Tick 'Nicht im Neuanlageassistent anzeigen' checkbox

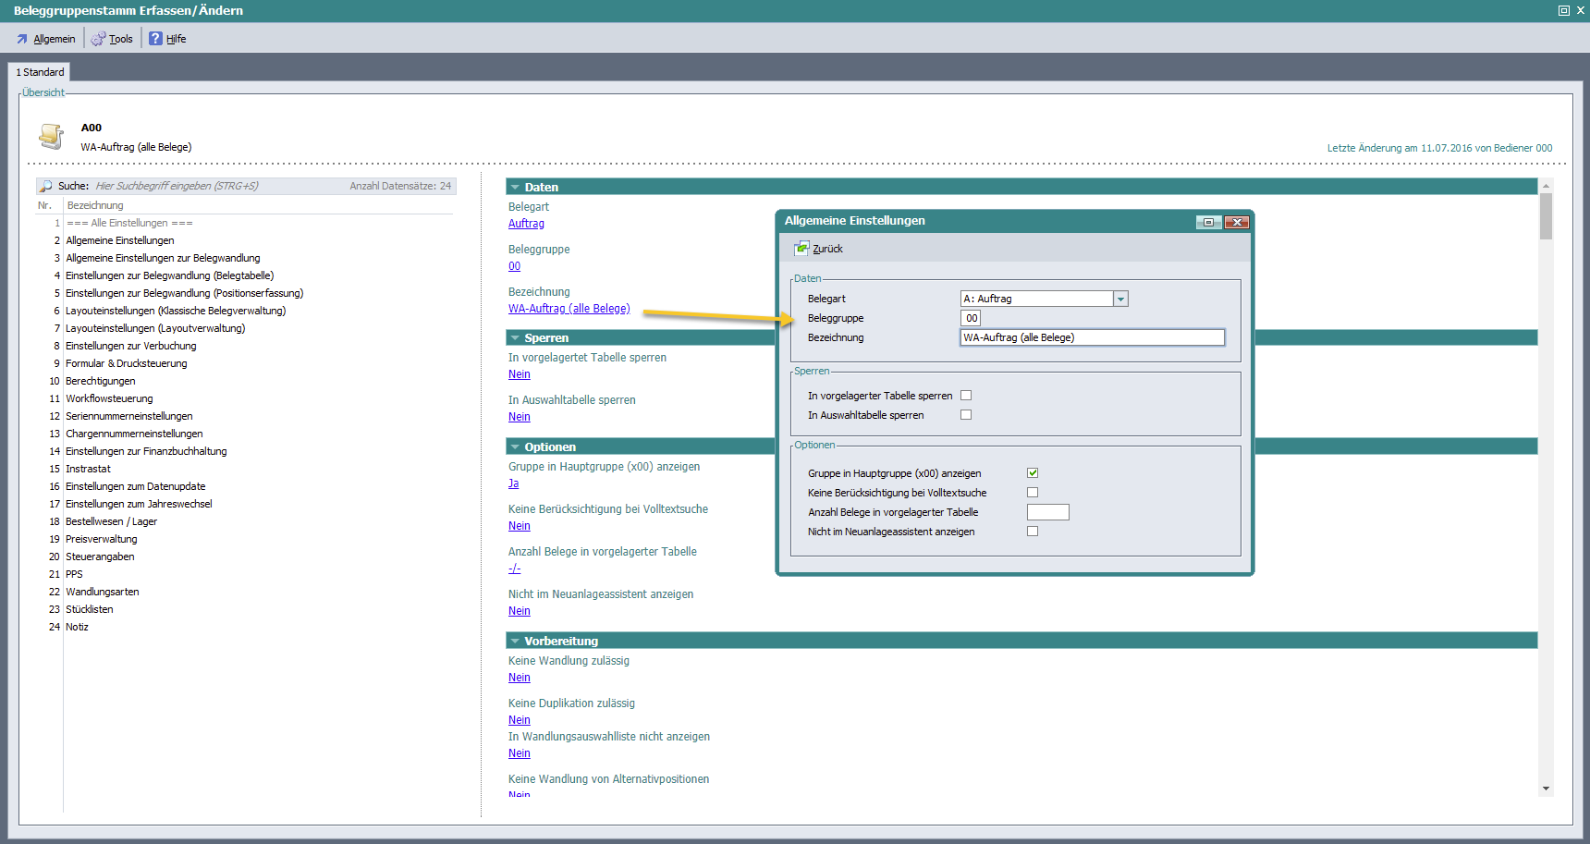point(1033,532)
